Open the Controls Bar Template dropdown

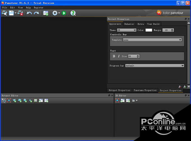(x=152, y=40)
